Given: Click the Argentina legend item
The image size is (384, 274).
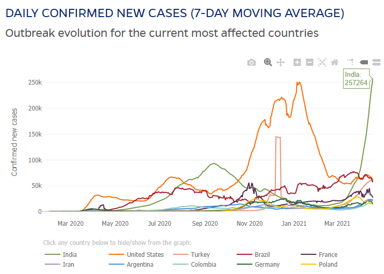Looking at the screenshot, I should click(x=140, y=265).
